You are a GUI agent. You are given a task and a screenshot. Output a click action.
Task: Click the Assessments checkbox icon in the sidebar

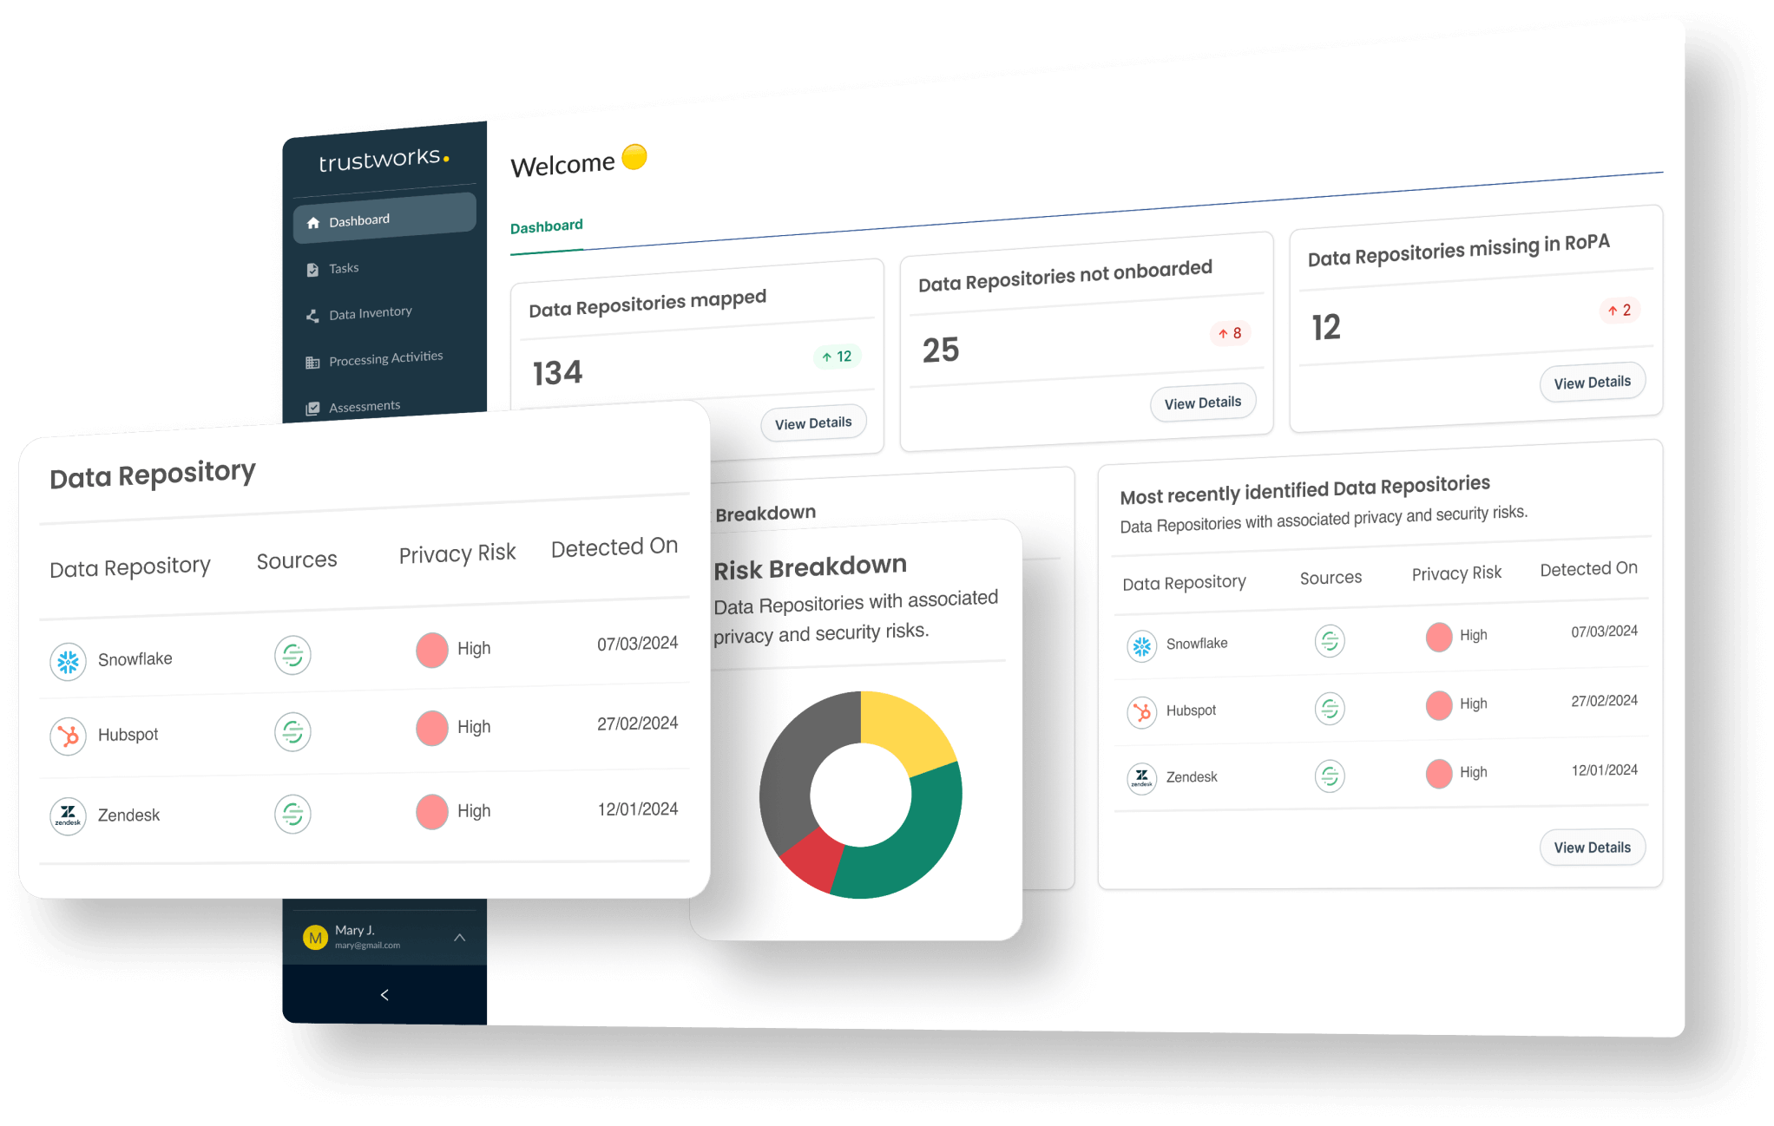312,408
